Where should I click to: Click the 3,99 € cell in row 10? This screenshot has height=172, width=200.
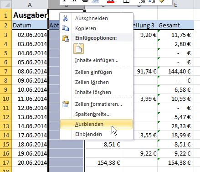[145, 99]
